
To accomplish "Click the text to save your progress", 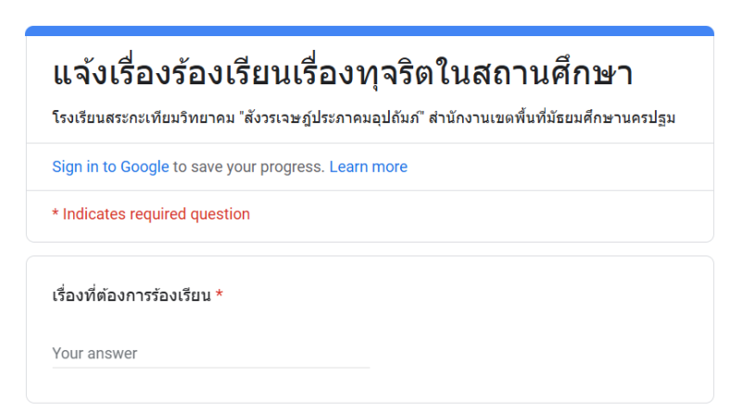I will tap(248, 167).
